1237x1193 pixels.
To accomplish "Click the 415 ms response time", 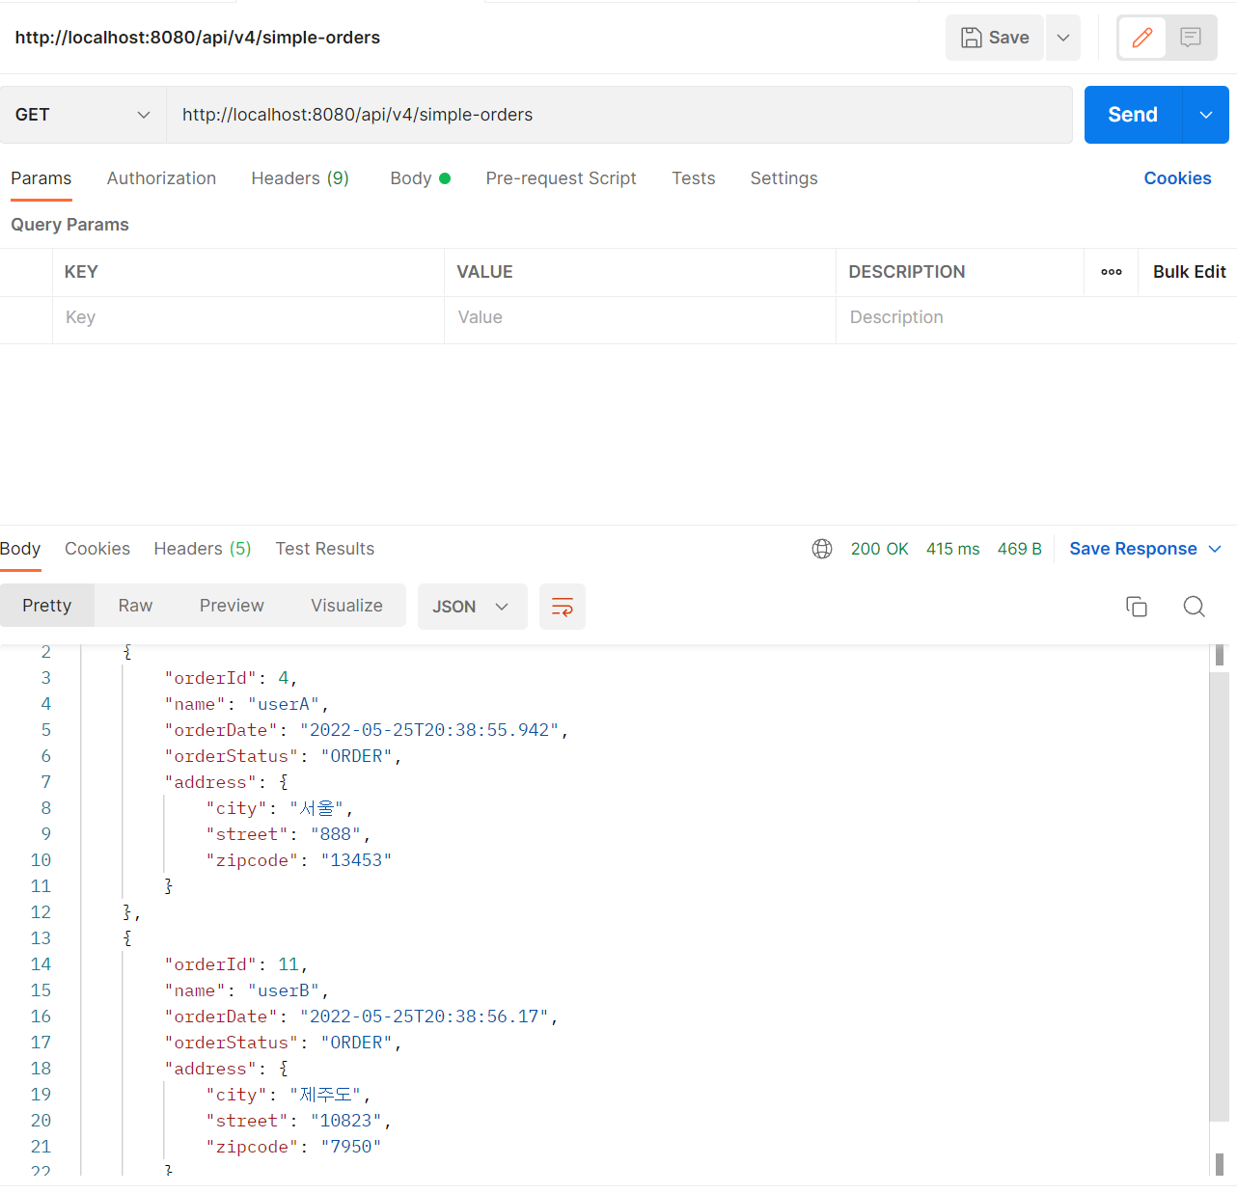I will (953, 549).
